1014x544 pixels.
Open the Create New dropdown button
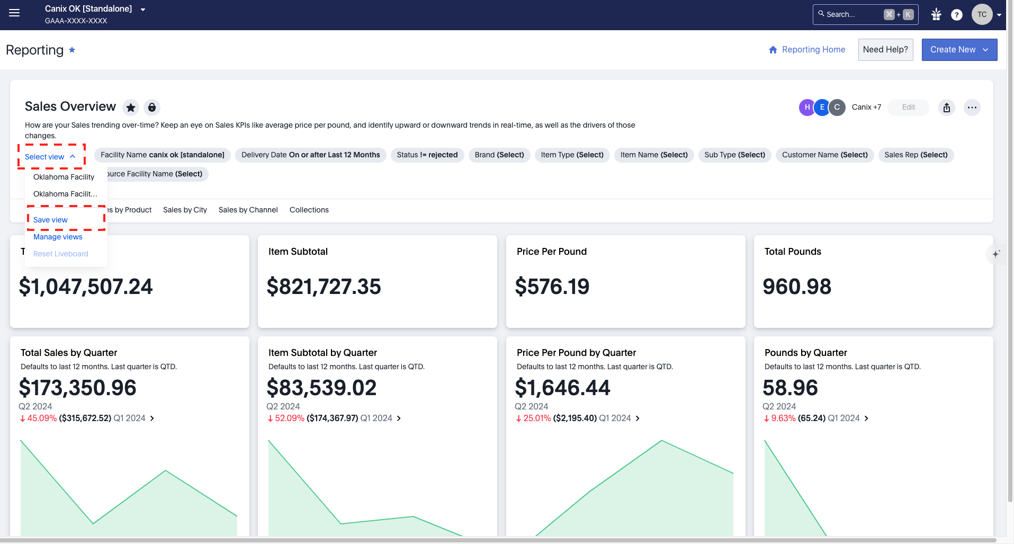pyautogui.click(x=959, y=49)
